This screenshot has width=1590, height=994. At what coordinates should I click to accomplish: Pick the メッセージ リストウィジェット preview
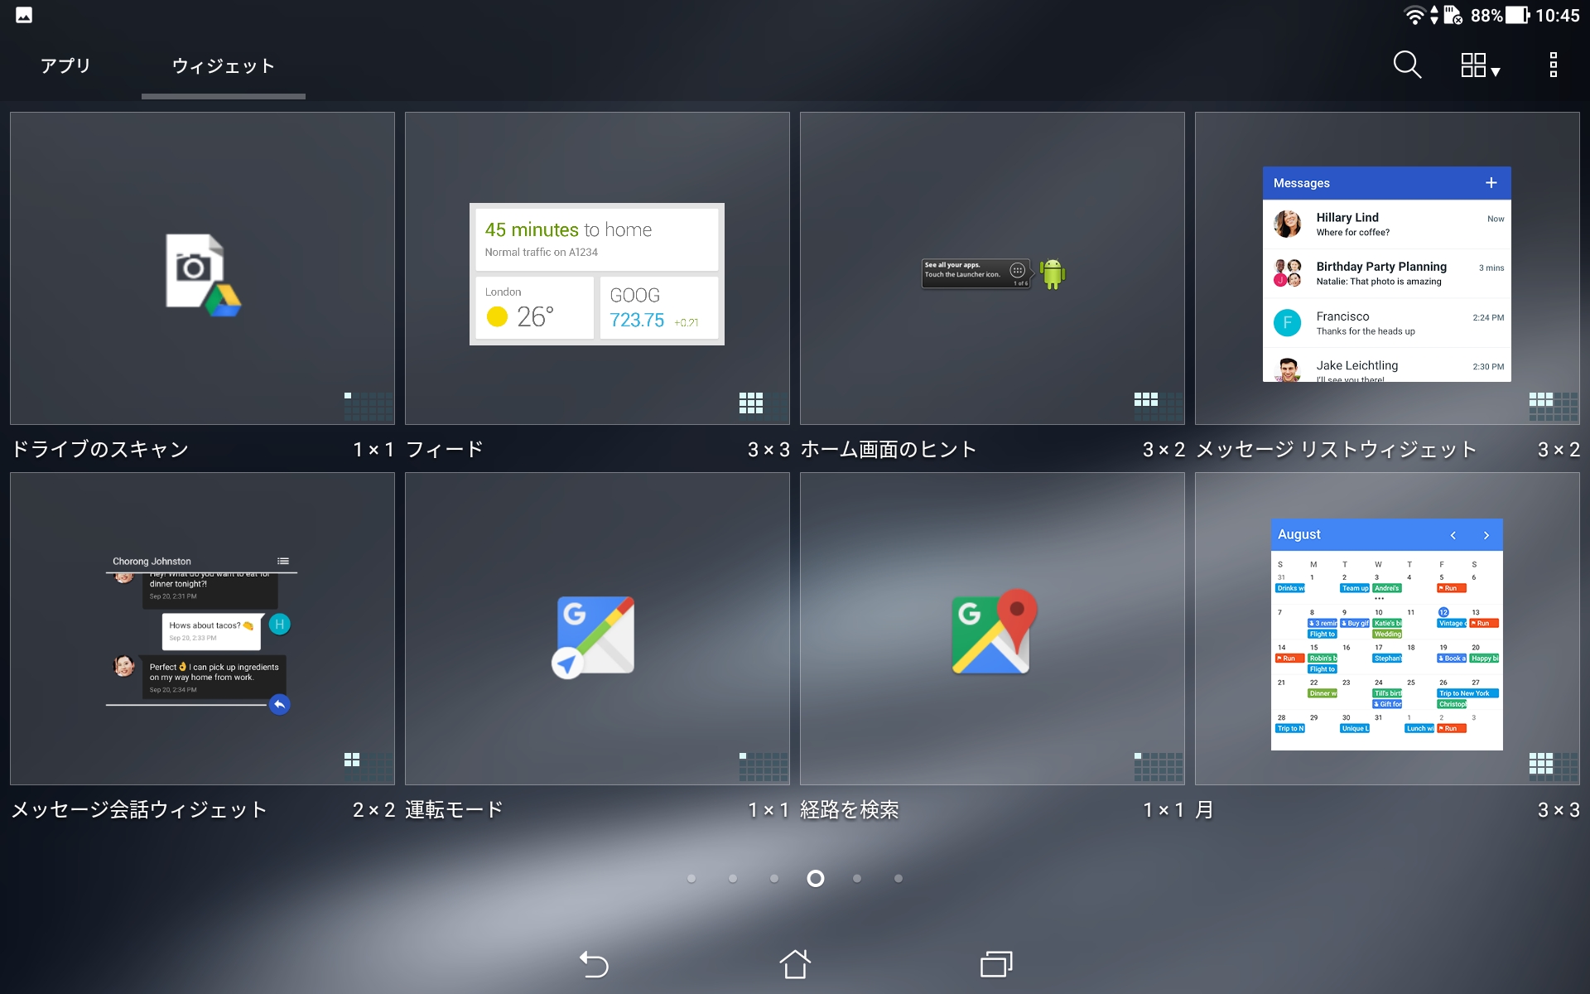1387,274
